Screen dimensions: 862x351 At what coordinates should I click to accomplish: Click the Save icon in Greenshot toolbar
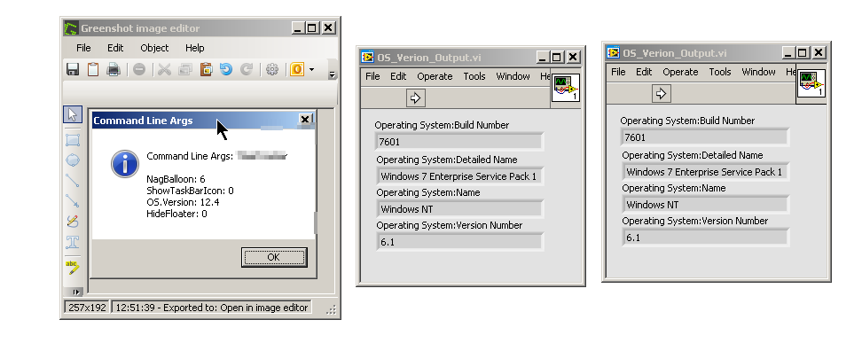click(x=73, y=69)
